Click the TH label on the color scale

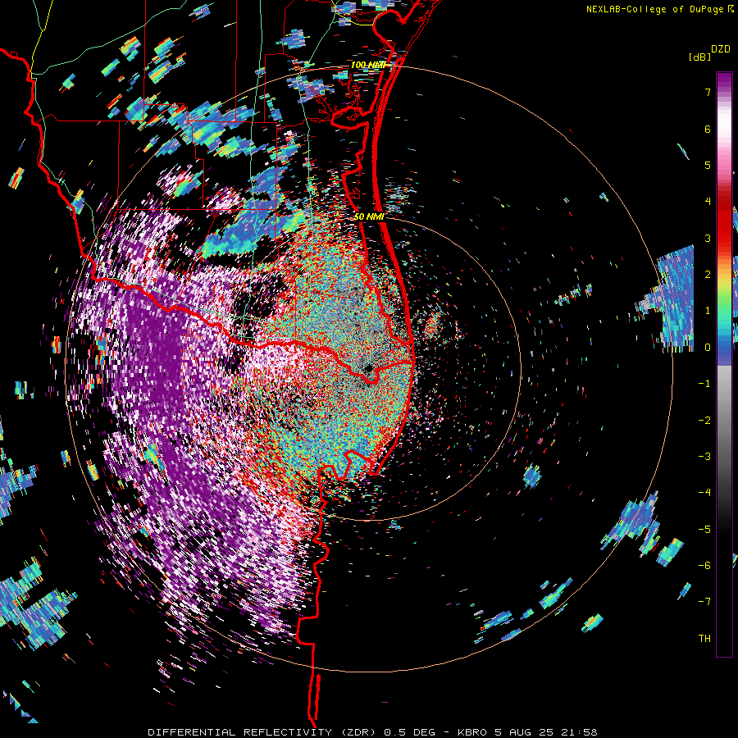704,638
